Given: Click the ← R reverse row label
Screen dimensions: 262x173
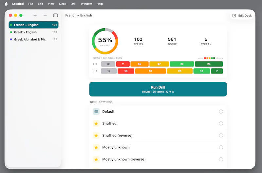Looking at the screenshot, I should [x=95, y=71].
